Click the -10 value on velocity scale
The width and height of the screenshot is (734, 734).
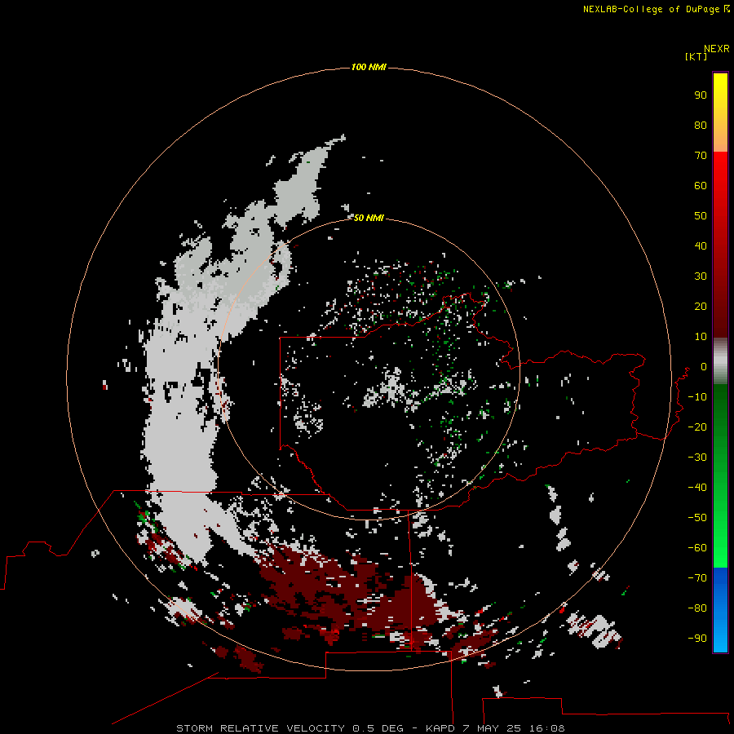697,397
